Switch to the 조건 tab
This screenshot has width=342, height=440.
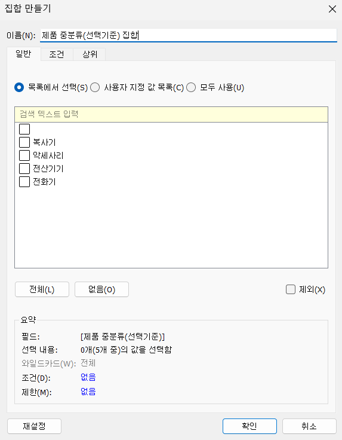pyautogui.click(x=57, y=54)
